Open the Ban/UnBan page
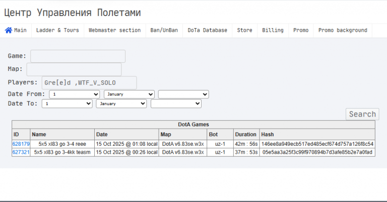387x202 pixels. (x=164, y=31)
